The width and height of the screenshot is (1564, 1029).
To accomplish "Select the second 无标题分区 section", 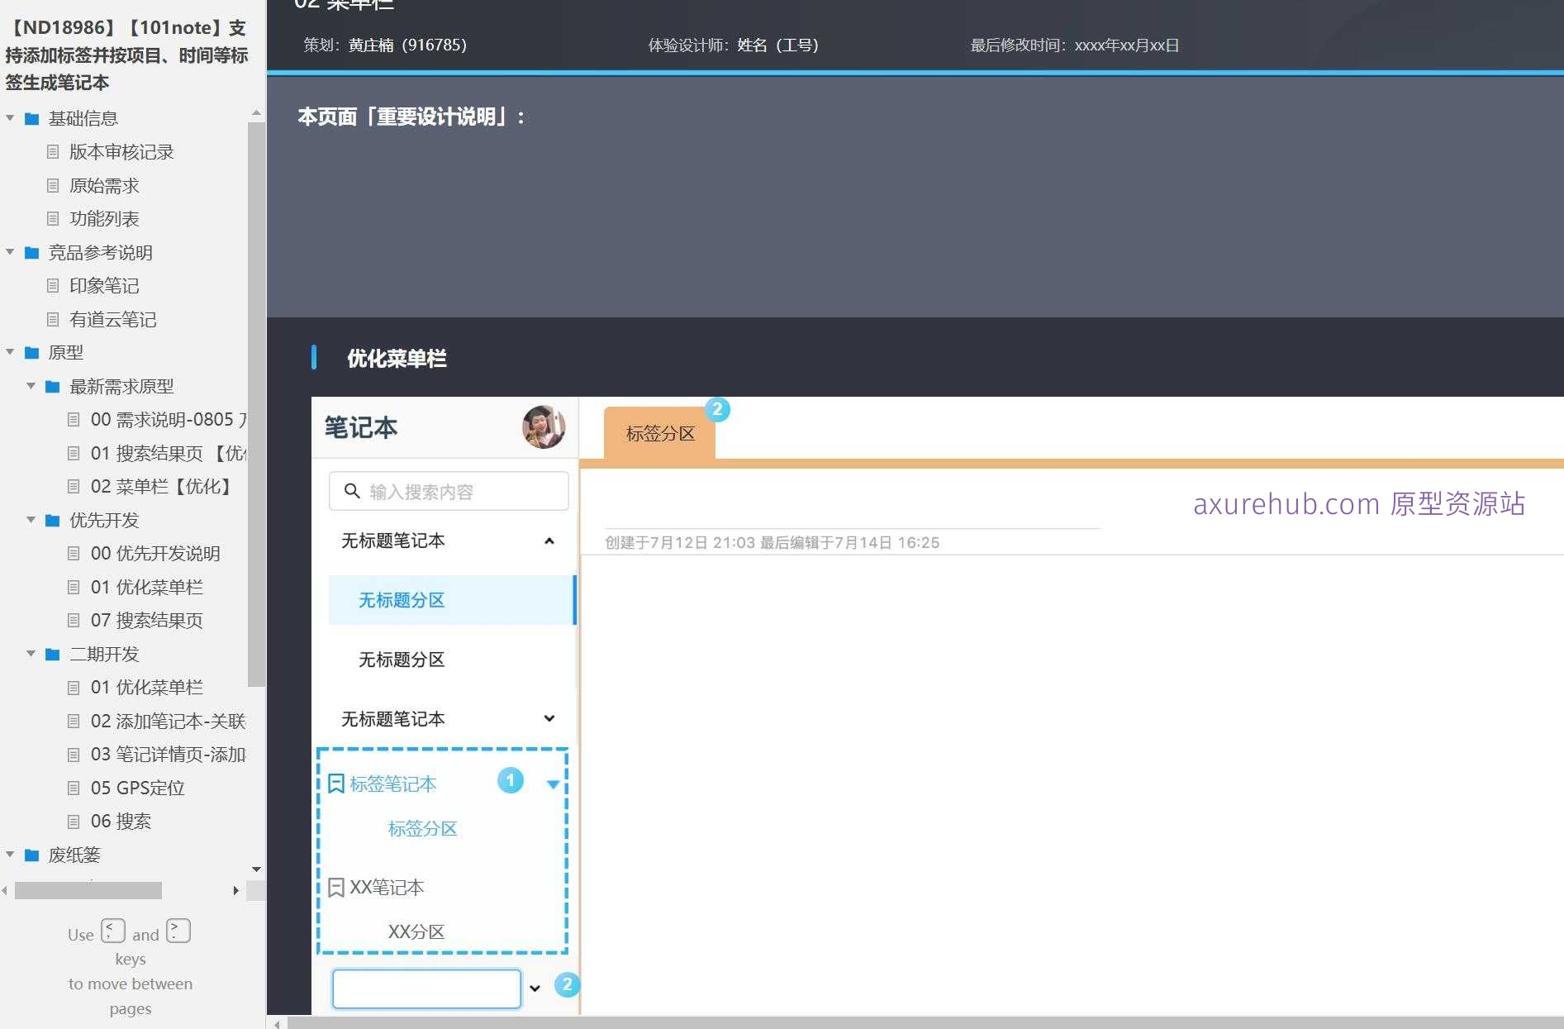I will coord(402,660).
